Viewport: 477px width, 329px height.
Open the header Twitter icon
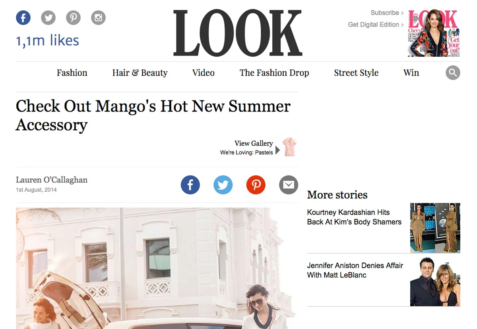(48, 18)
